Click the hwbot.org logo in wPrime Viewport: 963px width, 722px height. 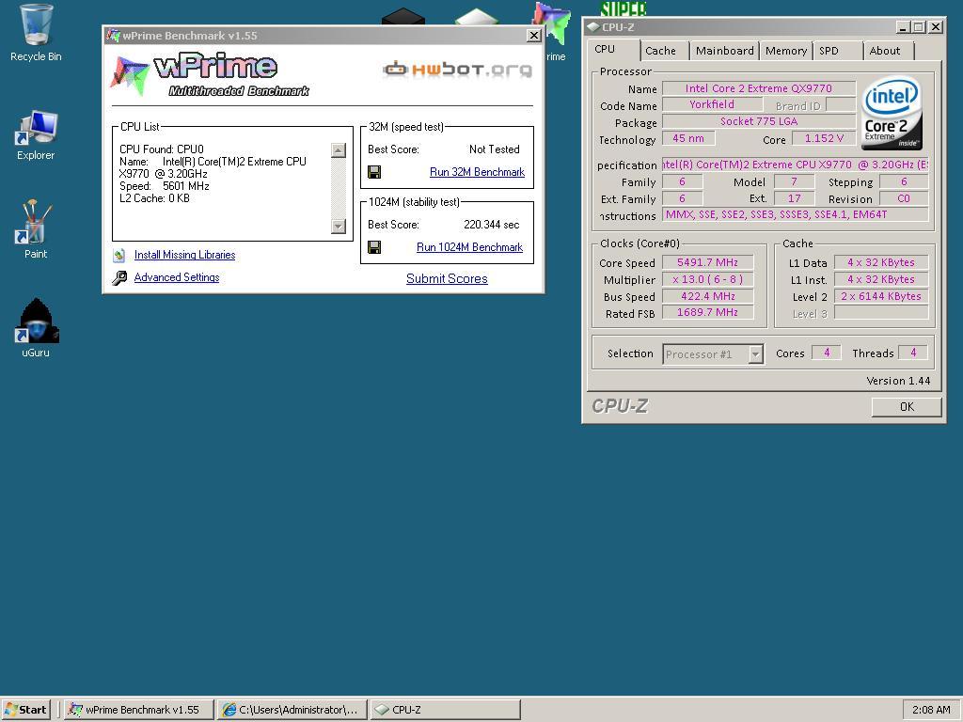click(x=458, y=69)
